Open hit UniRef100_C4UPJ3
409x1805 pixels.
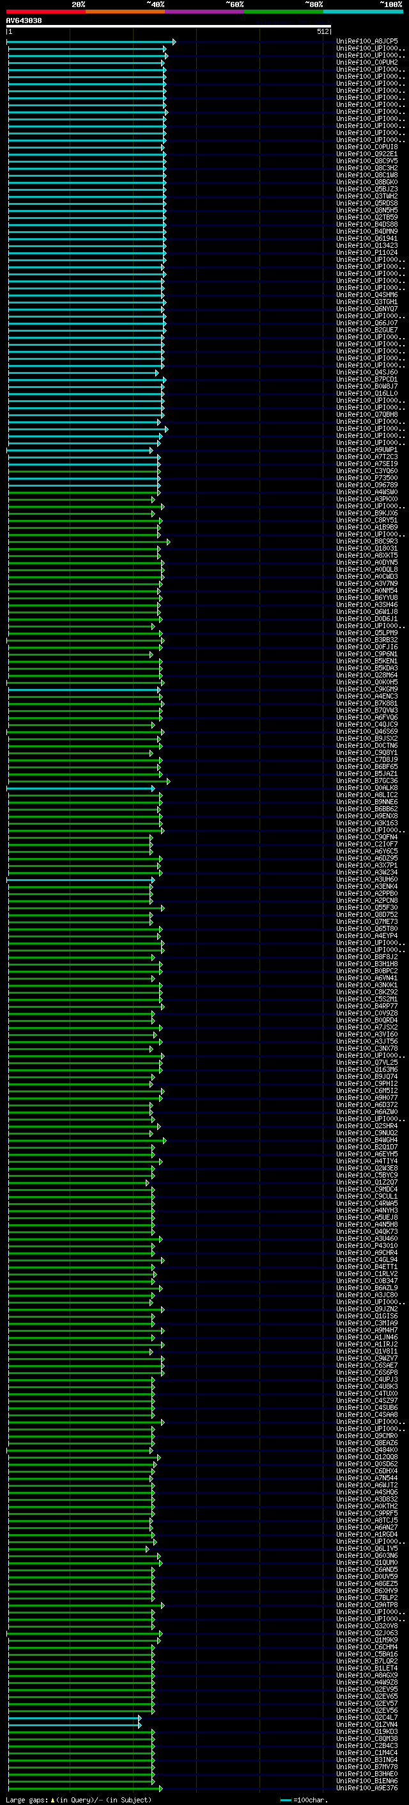coord(367,1380)
